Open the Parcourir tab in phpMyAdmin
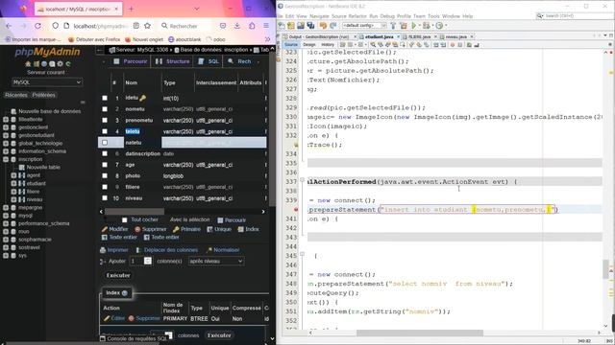 131,61
